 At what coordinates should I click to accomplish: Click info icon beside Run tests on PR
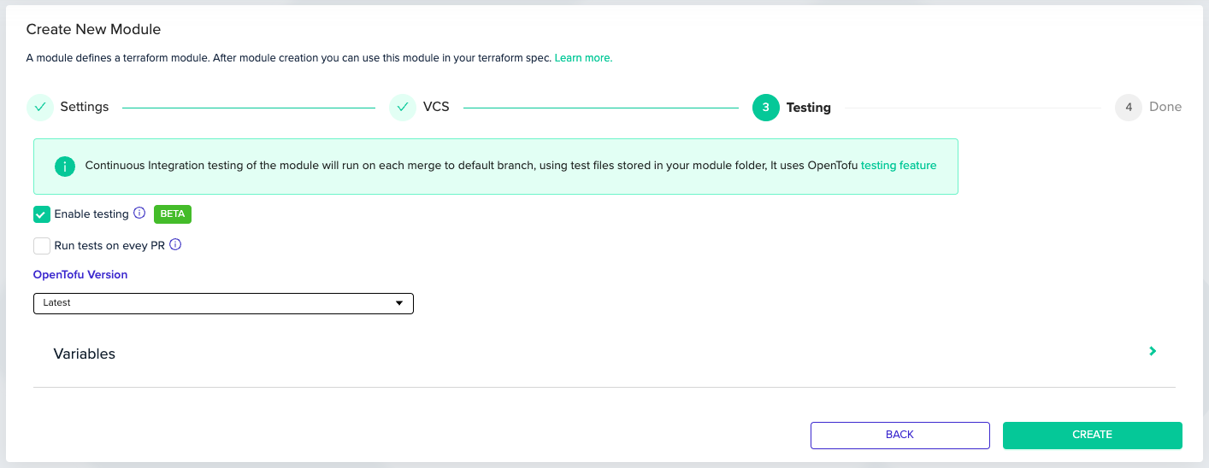click(175, 245)
